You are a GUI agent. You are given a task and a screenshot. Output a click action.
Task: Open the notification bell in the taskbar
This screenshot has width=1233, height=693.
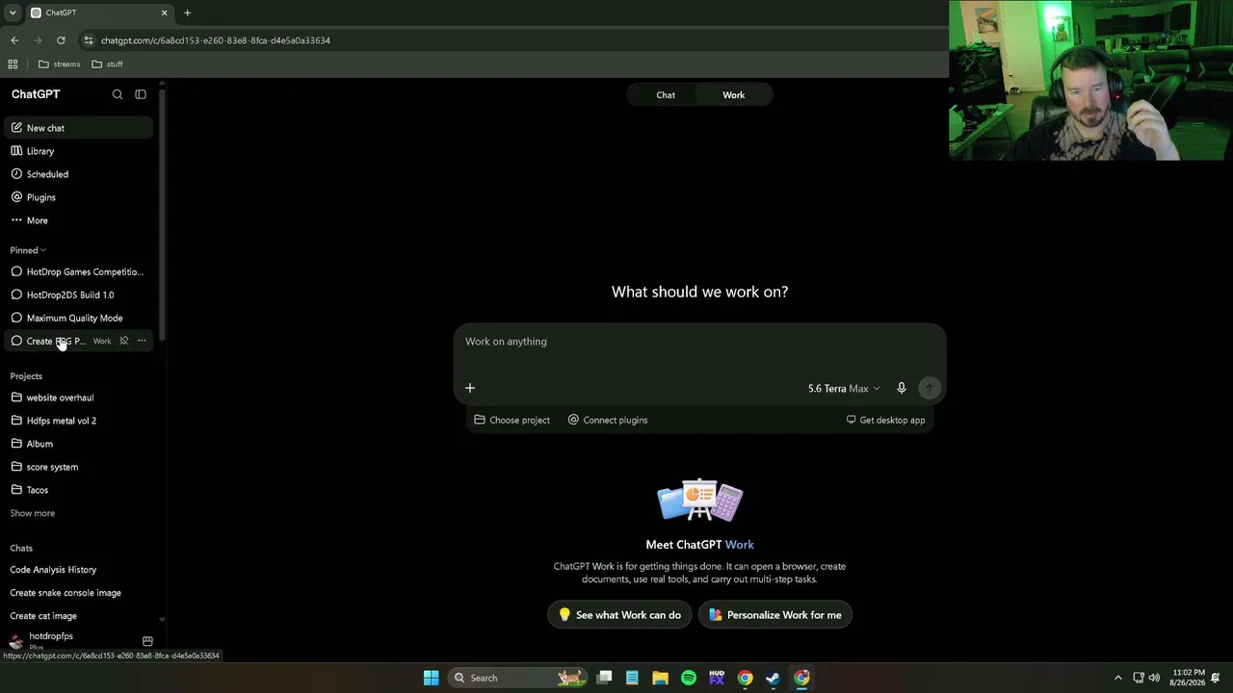(1216, 678)
